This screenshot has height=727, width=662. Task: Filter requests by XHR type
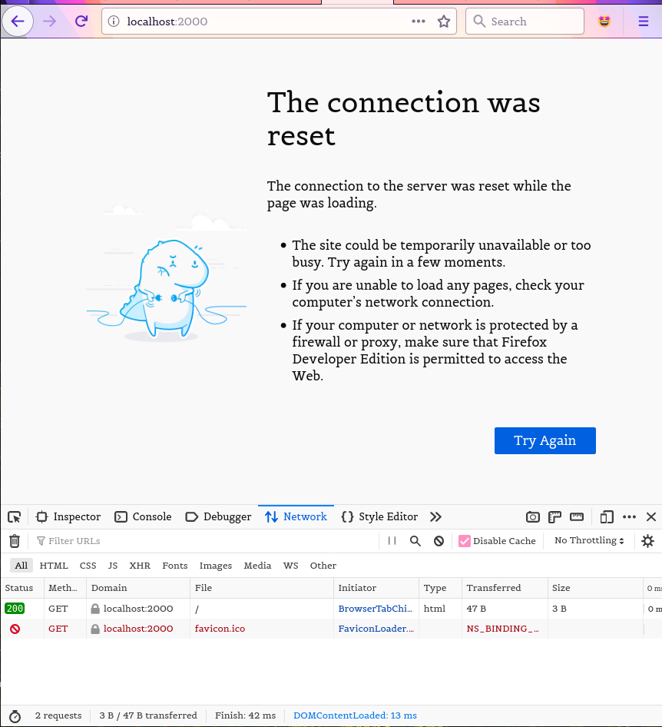(140, 566)
